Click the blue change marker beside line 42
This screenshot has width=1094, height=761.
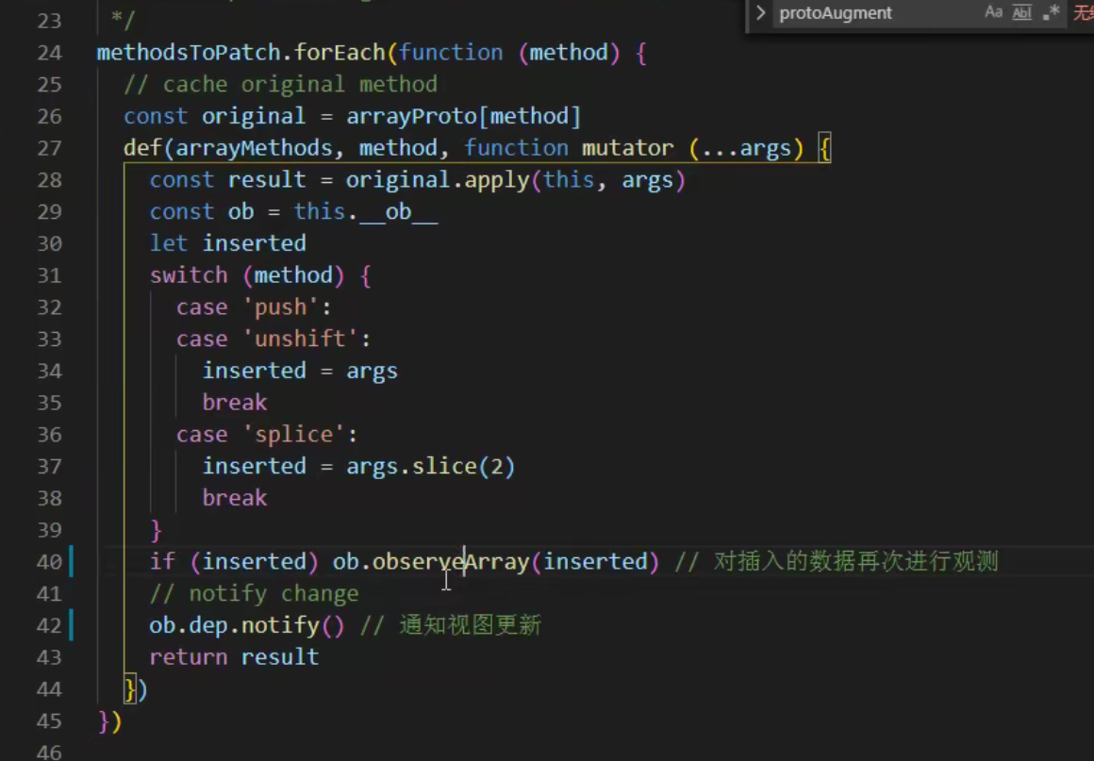(x=72, y=625)
